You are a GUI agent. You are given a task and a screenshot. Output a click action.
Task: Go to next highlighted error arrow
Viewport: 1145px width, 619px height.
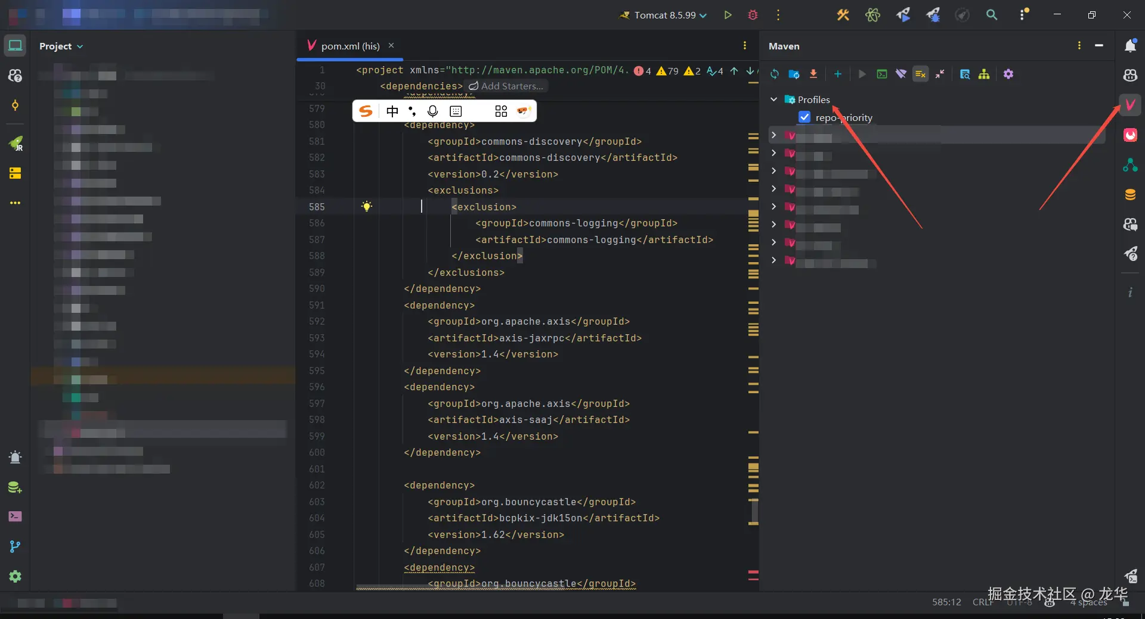coord(750,71)
